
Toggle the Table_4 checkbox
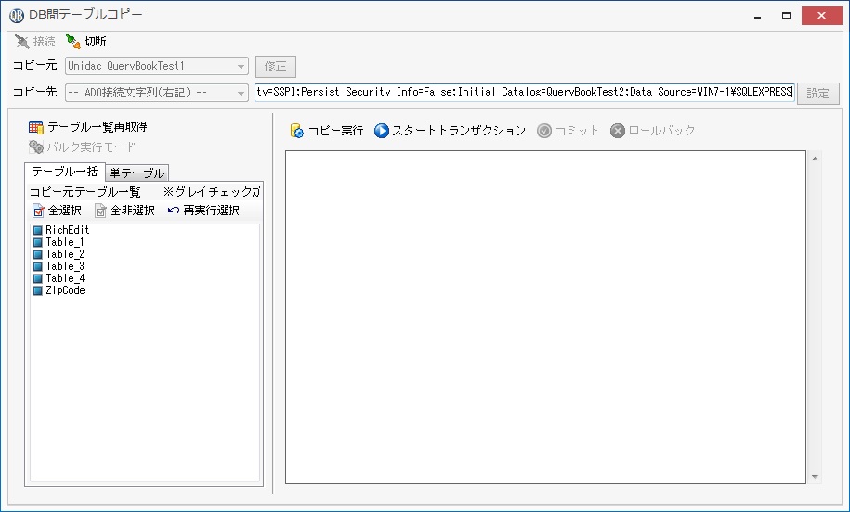(x=37, y=279)
